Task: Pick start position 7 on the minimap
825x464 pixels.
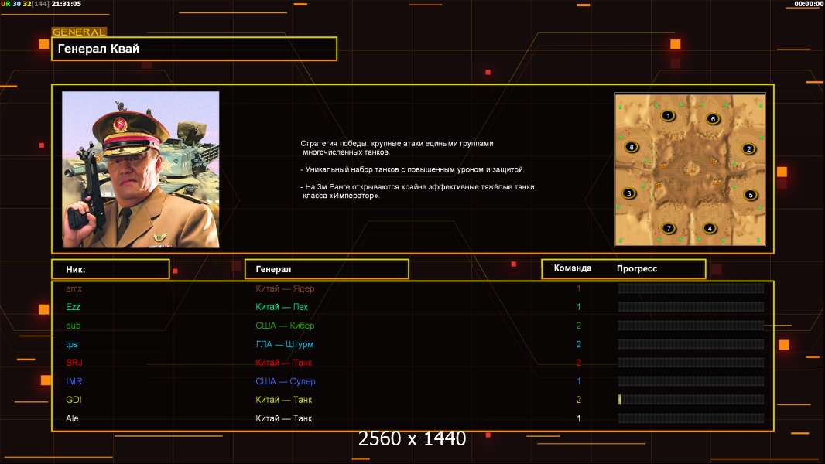Action: coord(668,228)
